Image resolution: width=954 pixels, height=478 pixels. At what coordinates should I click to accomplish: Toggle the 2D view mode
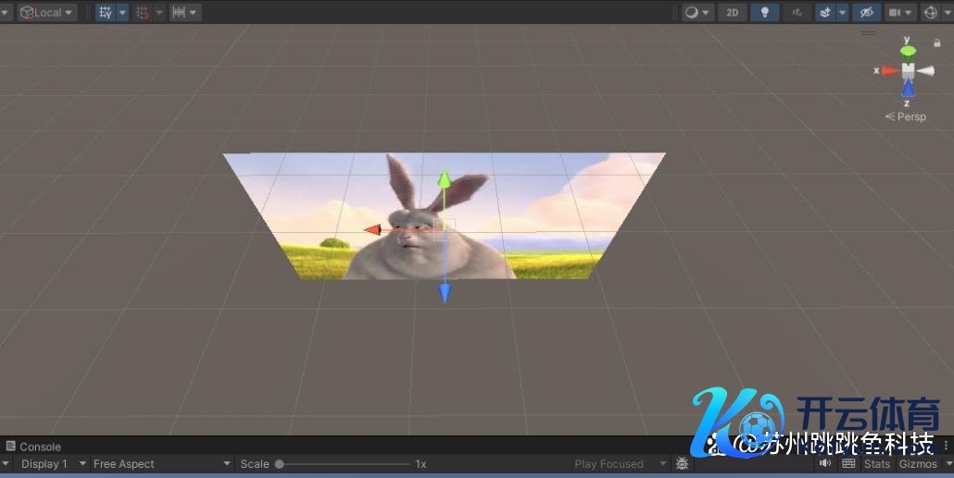click(733, 13)
